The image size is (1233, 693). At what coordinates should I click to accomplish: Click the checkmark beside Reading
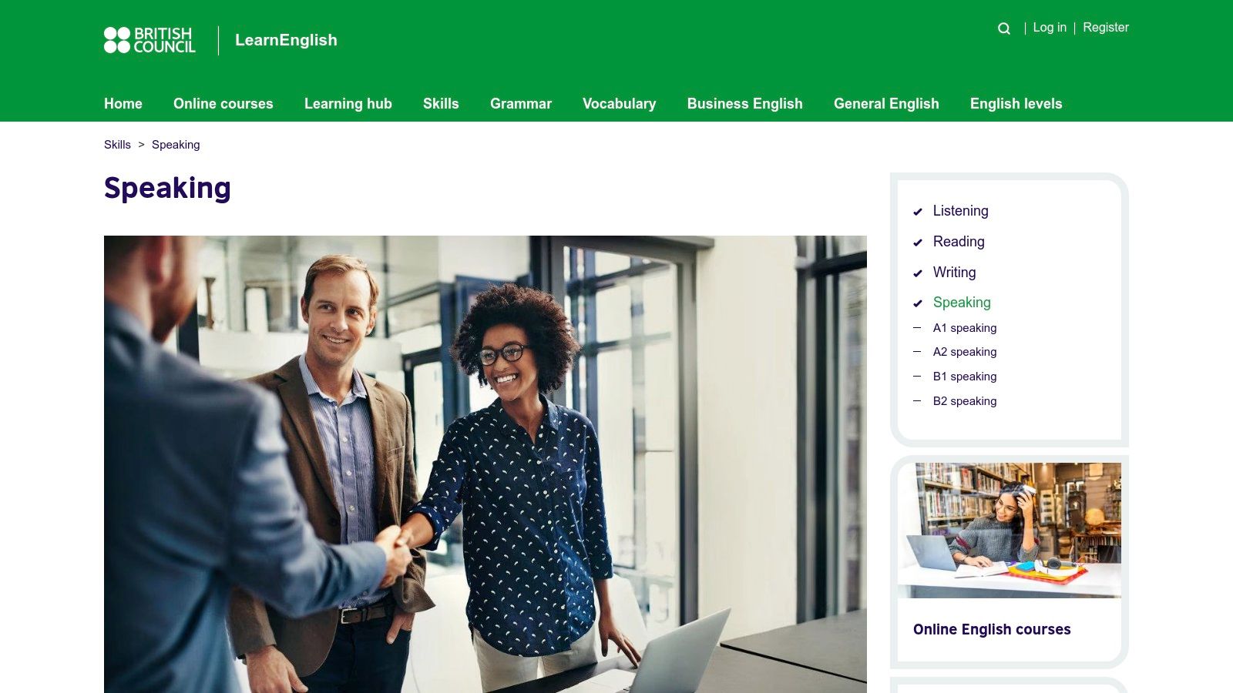pyautogui.click(x=918, y=243)
